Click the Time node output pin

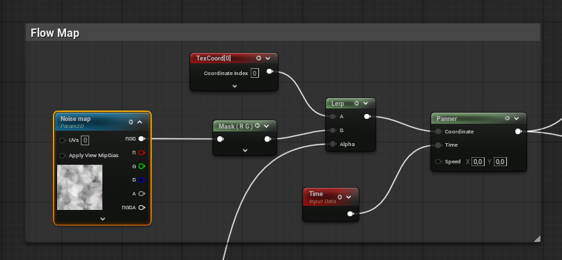point(350,214)
